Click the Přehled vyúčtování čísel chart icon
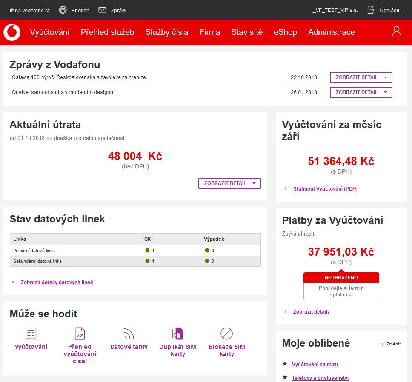Screen dimensions: 412x382 pos(80,334)
